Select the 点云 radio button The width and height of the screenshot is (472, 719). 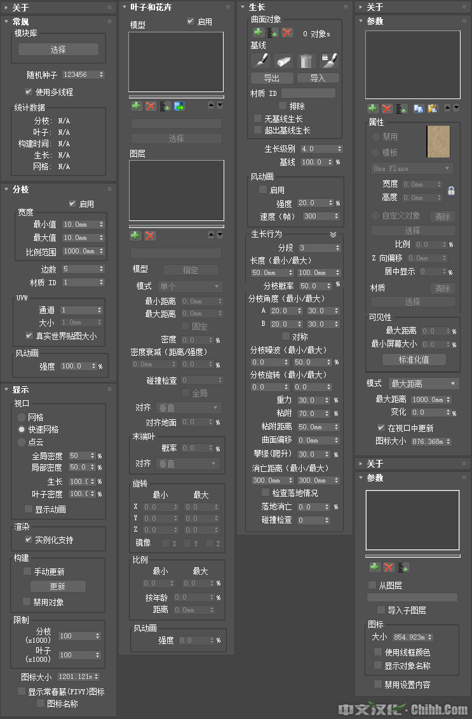tap(22, 442)
